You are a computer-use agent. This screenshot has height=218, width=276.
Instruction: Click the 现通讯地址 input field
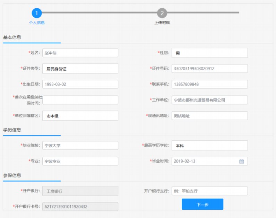tap(209, 116)
